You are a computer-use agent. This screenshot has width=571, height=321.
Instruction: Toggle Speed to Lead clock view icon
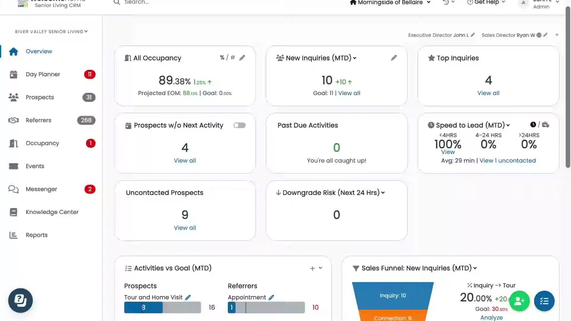pyautogui.click(x=533, y=125)
